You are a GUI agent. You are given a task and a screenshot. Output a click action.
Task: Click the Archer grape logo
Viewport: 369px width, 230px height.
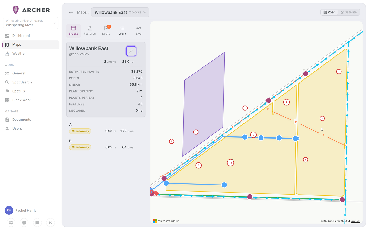point(16,10)
